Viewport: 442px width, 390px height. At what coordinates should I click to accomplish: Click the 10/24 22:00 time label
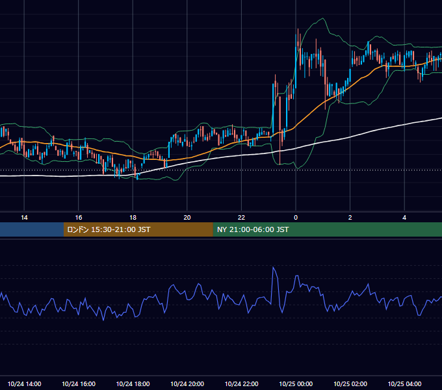pyautogui.click(x=242, y=383)
